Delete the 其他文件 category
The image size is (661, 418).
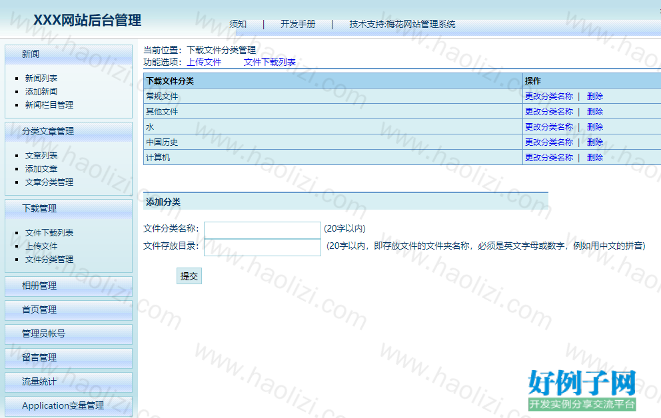(595, 112)
